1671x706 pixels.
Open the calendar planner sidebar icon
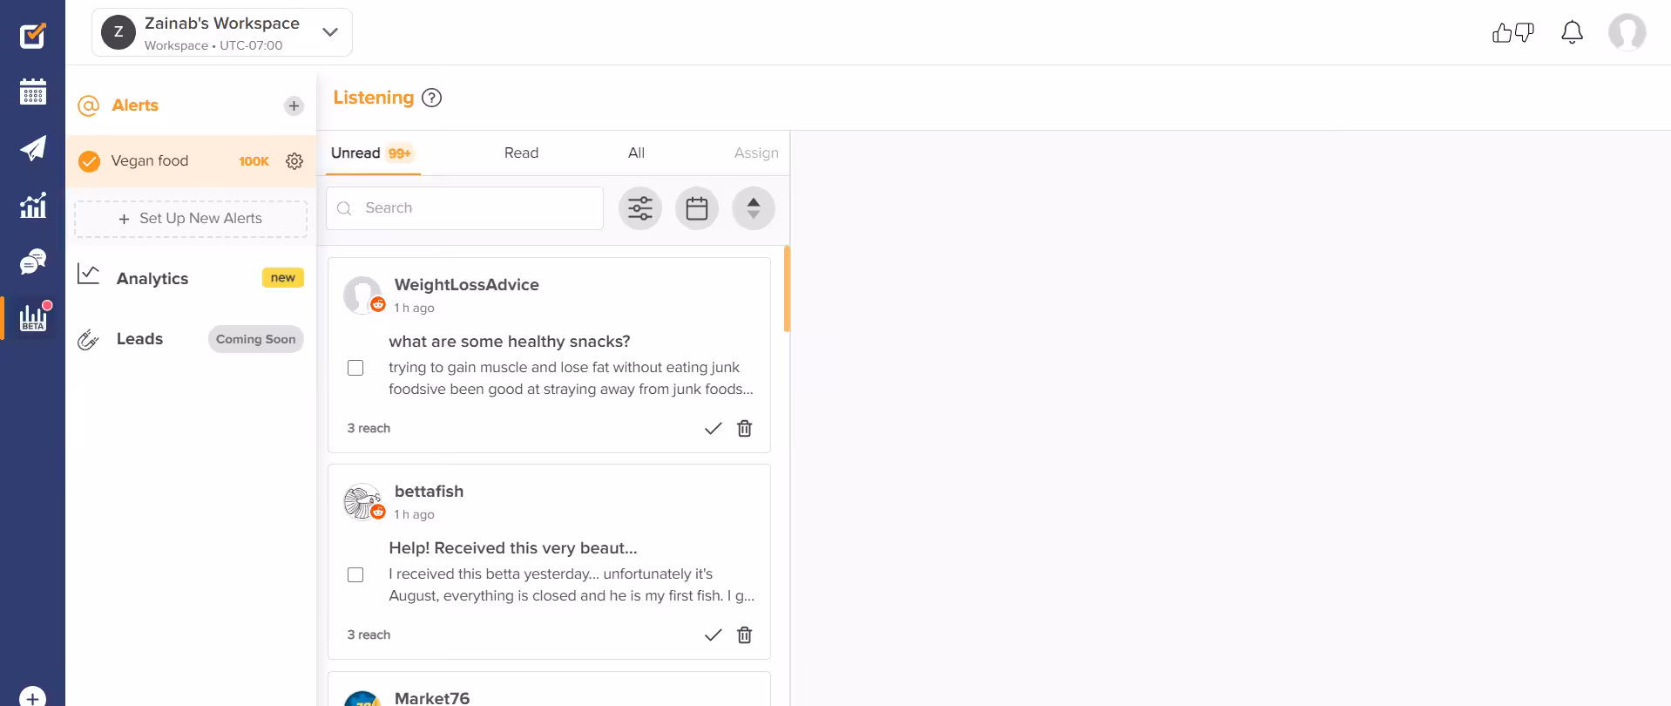pos(33,92)
